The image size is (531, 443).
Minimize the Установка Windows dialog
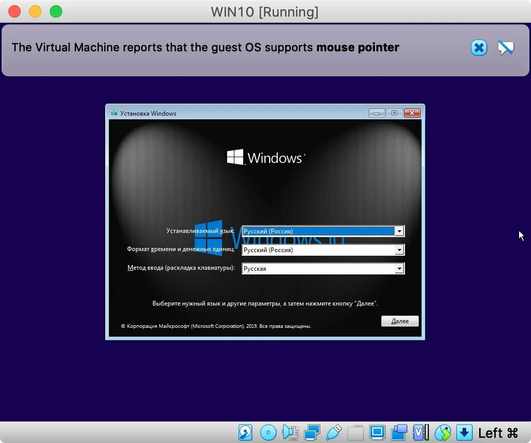pos(376,113)
